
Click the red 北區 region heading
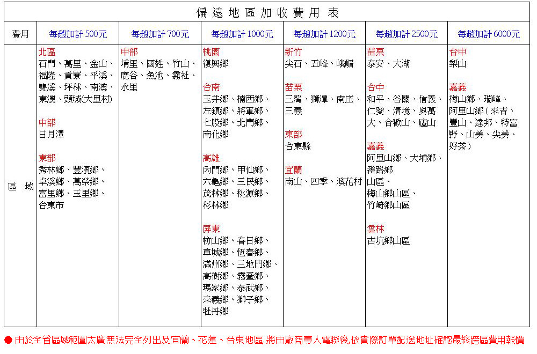coord(47,52)
